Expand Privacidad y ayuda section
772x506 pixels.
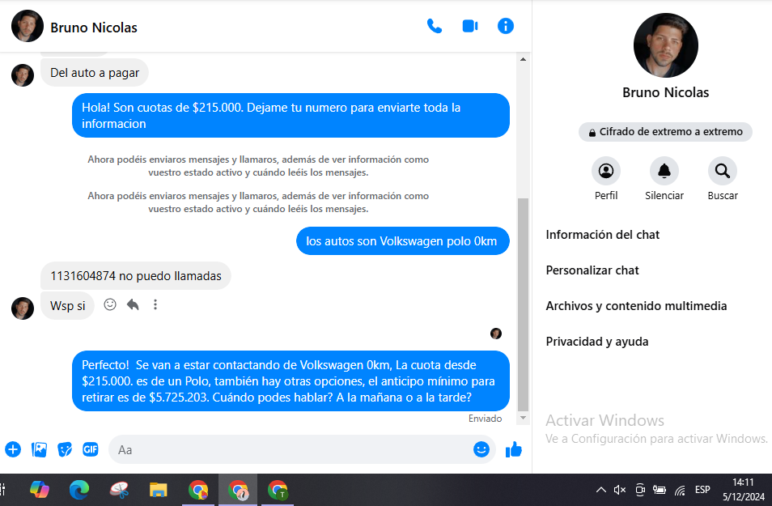click(x=596, y=342)
